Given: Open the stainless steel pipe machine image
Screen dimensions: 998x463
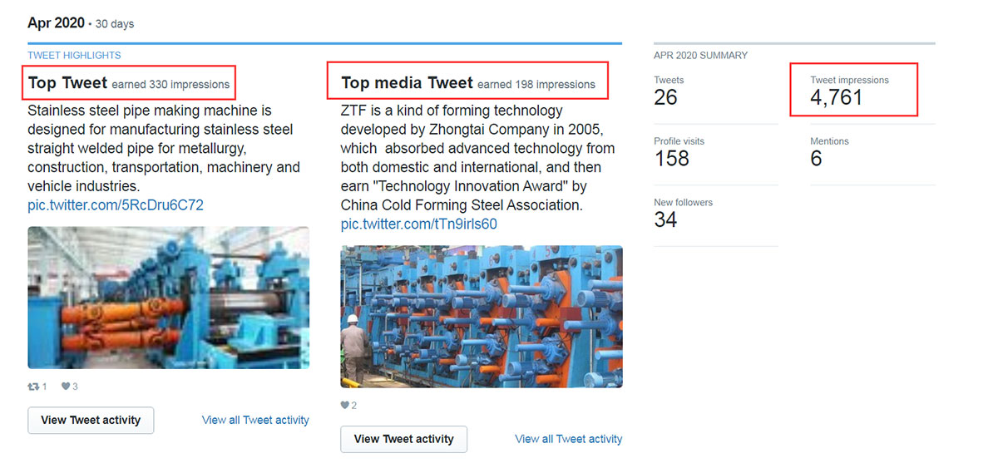Looking at the screenshot, I should coord(169,298).
